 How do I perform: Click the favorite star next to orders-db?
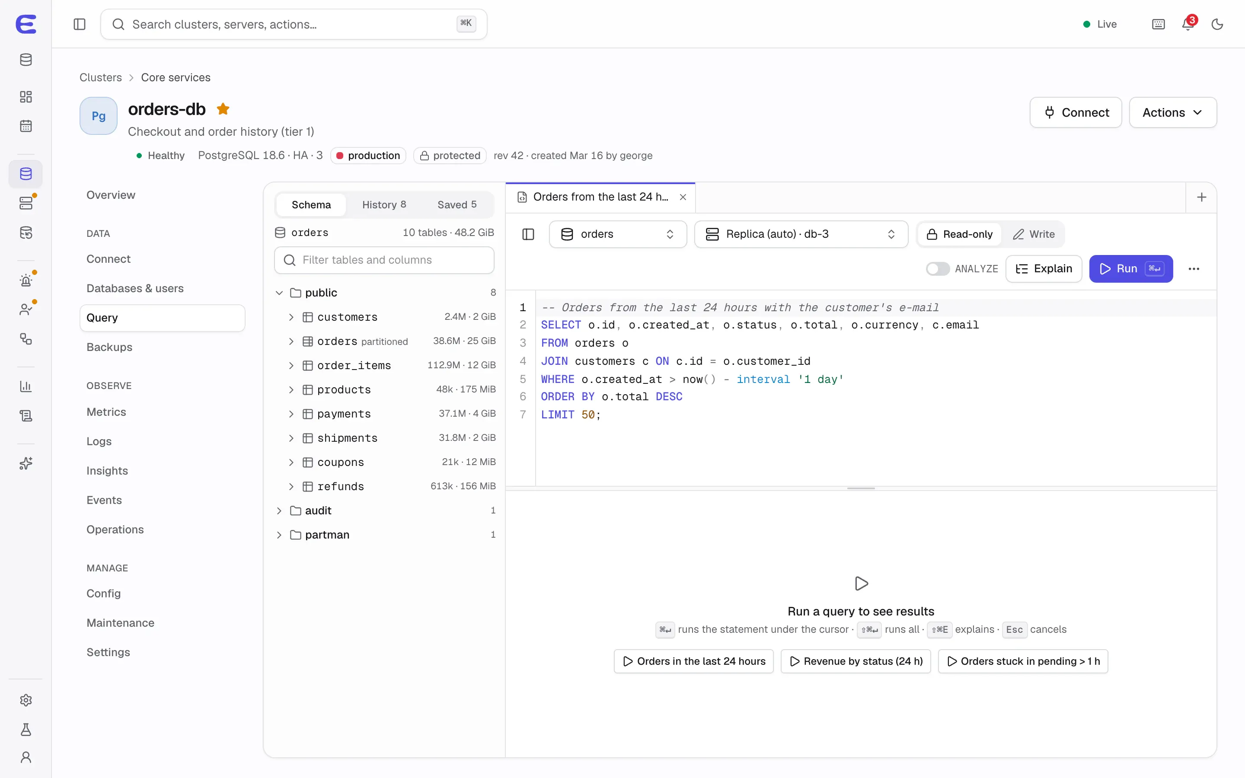223,109
